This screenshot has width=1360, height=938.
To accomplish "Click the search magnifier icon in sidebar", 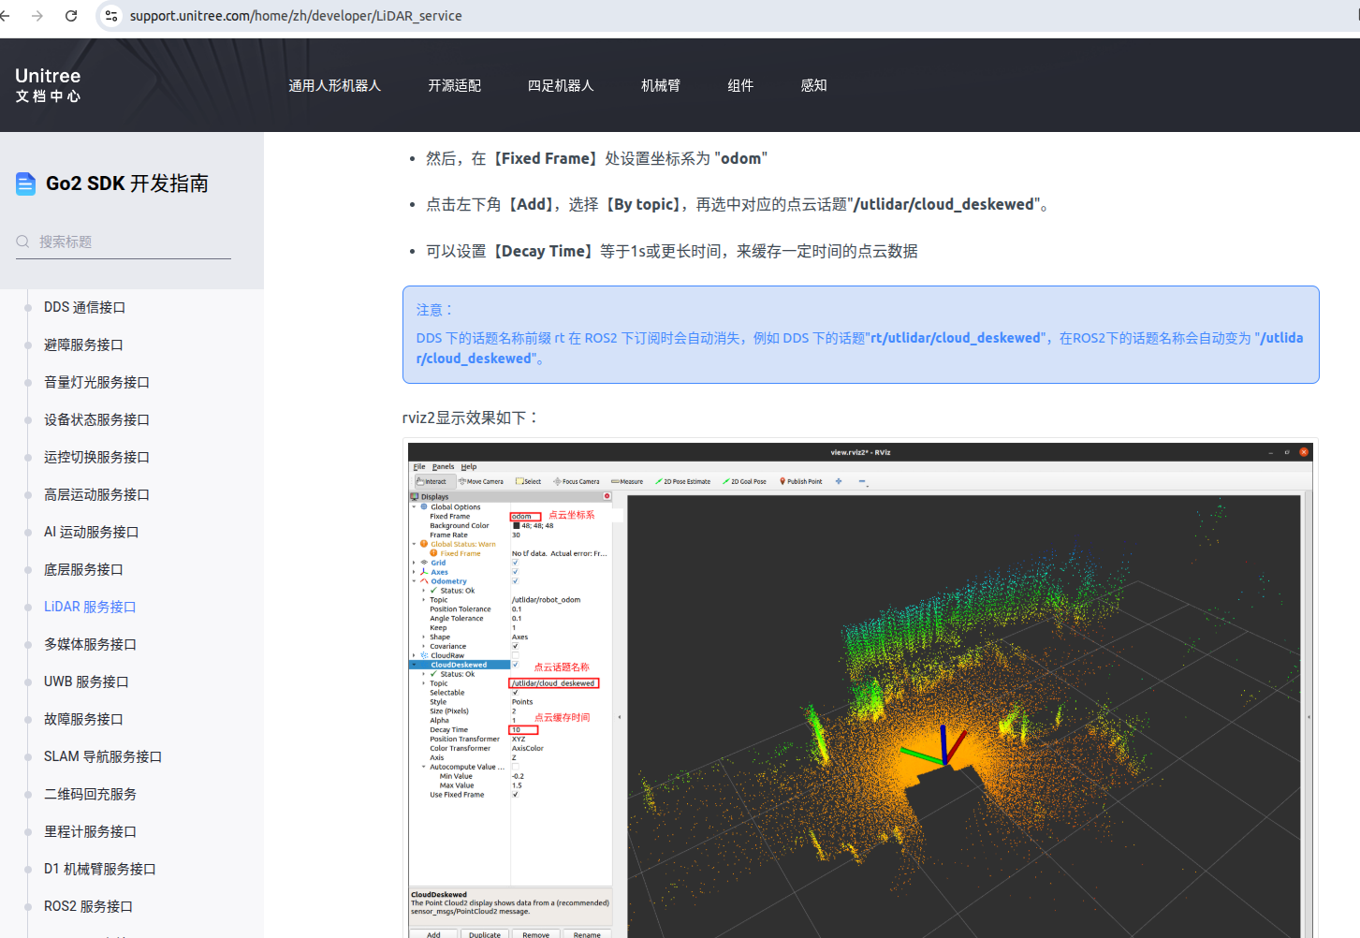I will click(x=22, y=242).
